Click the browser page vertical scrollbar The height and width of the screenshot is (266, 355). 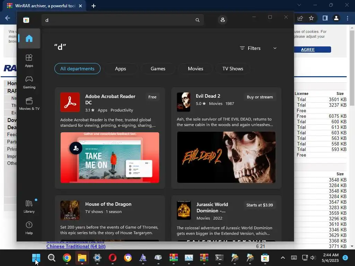coord(352,68)
